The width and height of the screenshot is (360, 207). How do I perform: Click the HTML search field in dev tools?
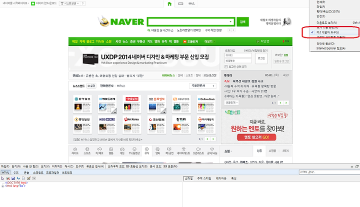click(329, 172)
